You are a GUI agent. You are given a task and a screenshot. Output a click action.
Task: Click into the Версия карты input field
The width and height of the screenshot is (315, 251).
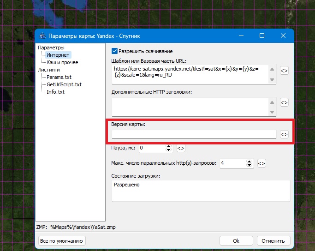194,134
